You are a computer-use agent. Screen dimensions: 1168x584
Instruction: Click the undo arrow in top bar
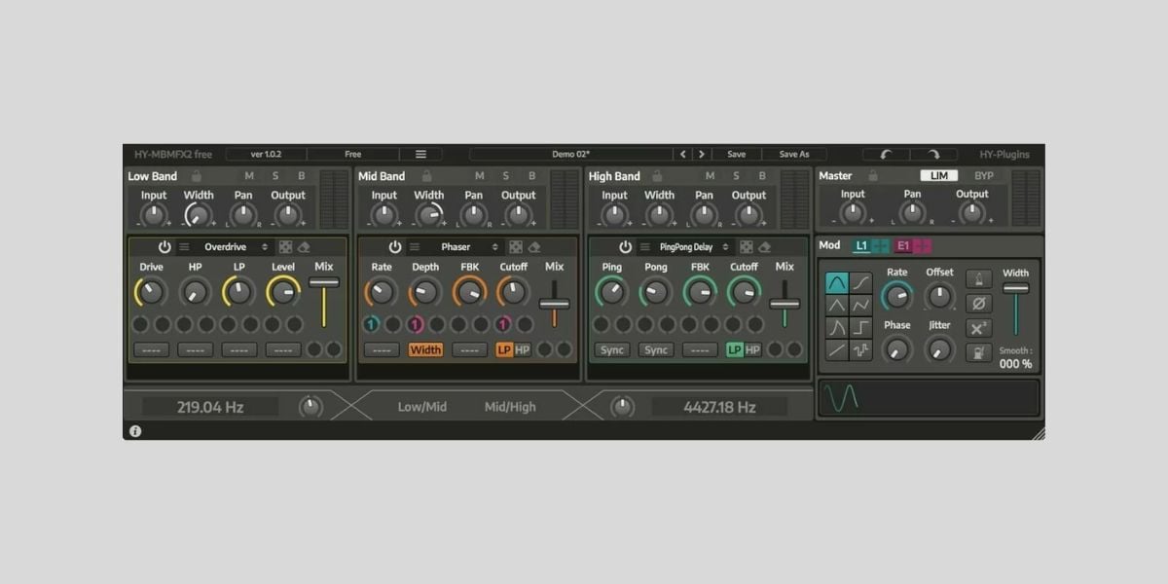886,154
